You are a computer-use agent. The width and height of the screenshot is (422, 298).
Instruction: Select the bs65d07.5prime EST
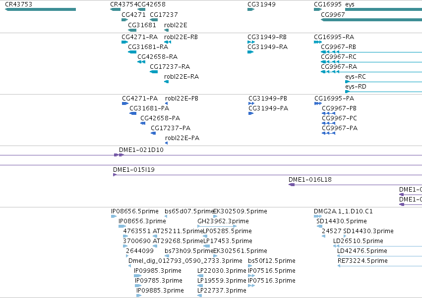(166, 216)
